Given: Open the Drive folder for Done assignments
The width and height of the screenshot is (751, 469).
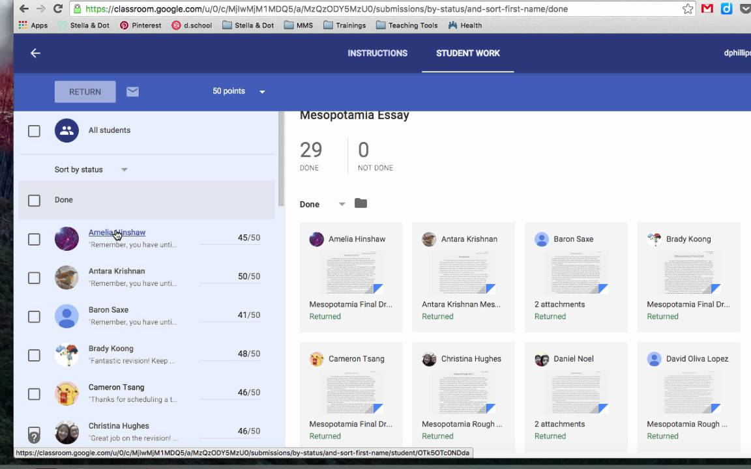Looking at the screenshot, I should [361, 203].
